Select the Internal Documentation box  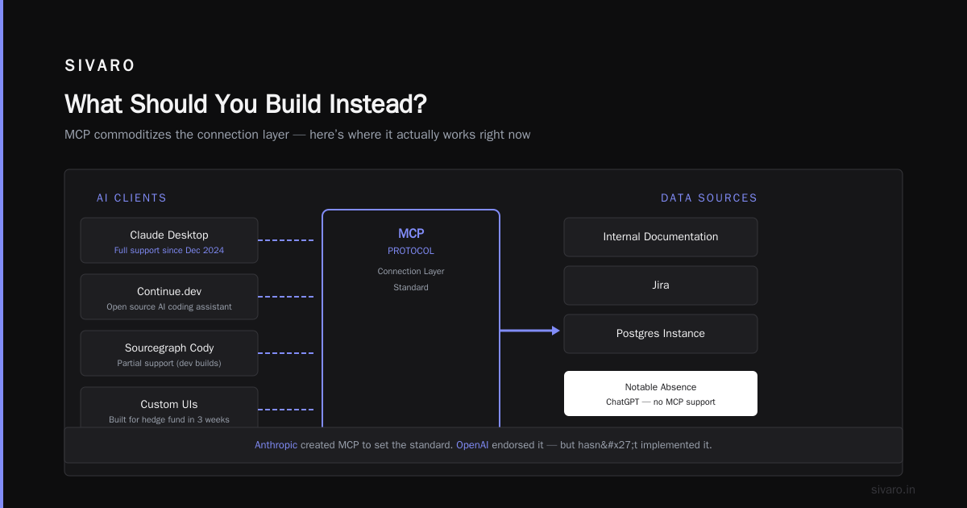(x=661, y=237)
